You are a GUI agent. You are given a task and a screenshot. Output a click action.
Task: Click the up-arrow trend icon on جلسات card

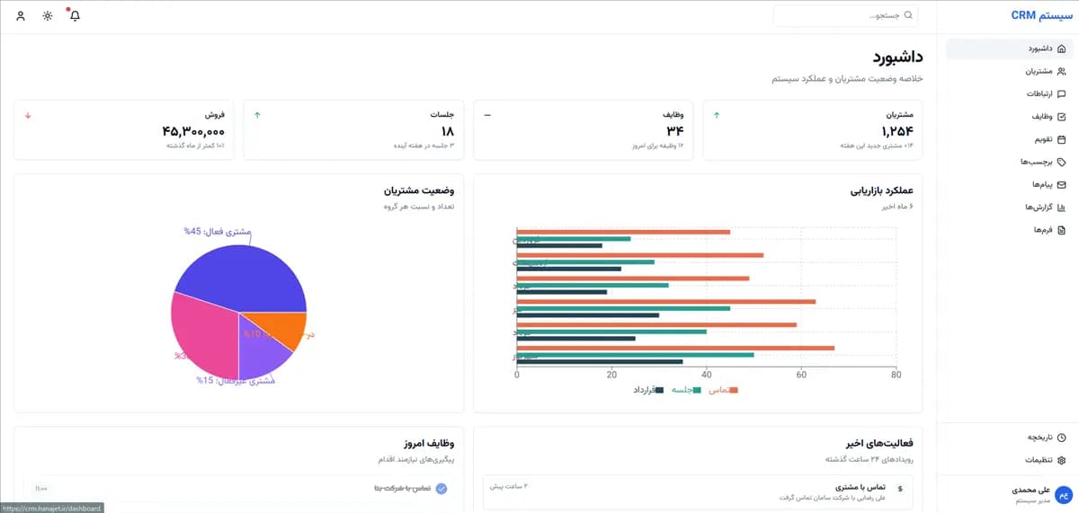257,115
